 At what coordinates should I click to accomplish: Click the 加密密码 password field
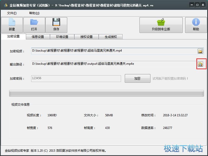pyautogui.click(x=76, y=79)
